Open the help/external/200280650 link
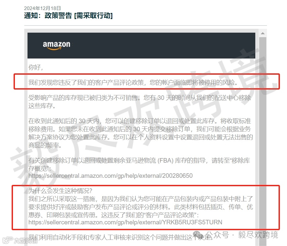The image size is (287, 246). point(110,176)
